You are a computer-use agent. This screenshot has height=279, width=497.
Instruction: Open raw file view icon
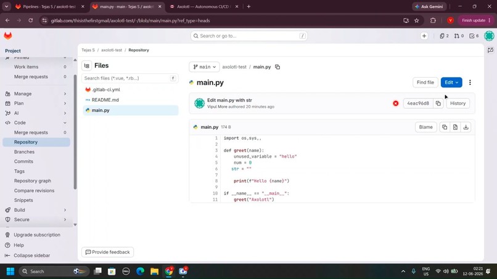pyautogui.click(x=455, y=127)
